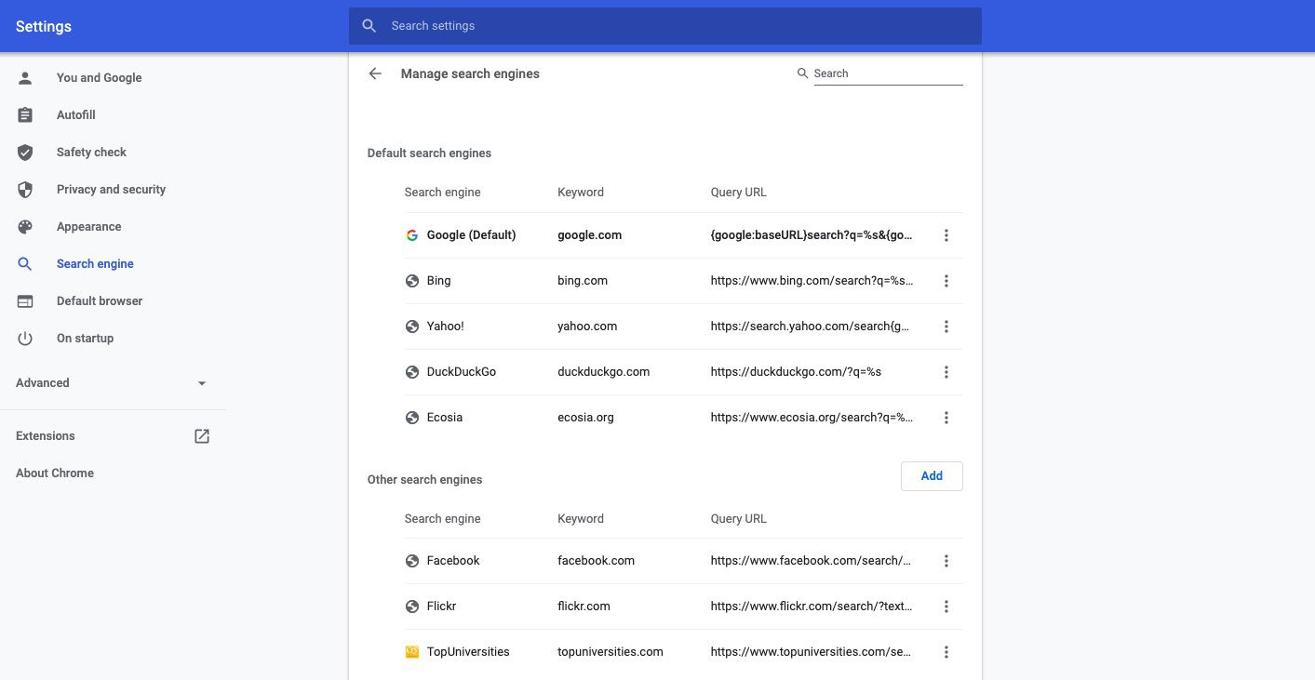Click the google.com keyword

click(x=589, y=235)
